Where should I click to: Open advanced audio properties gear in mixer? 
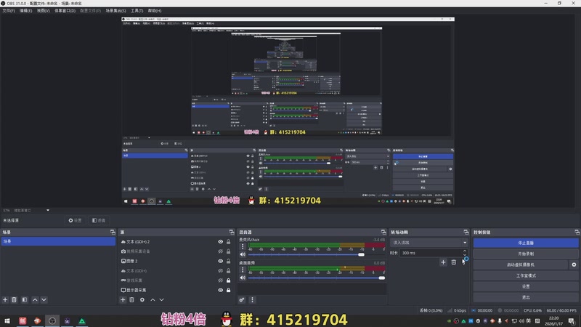click(242, 299)
